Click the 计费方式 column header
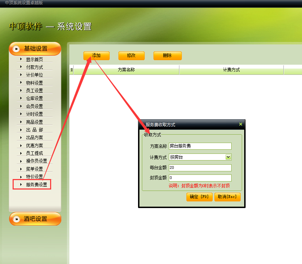Viewport: 302px width, 264px height. (x=232, y=70)
